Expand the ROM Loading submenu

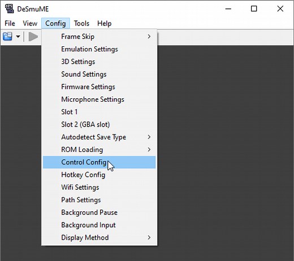(x=99, y=150)
